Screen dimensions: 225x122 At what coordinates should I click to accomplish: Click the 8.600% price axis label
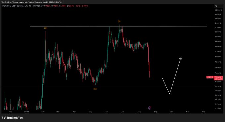pyautogui.click(x=218, y=42)
